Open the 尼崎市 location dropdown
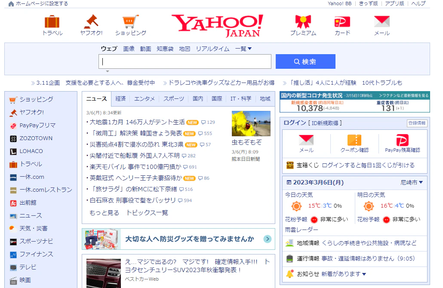This screenshot has width=443, height=288. click(412, 182)
